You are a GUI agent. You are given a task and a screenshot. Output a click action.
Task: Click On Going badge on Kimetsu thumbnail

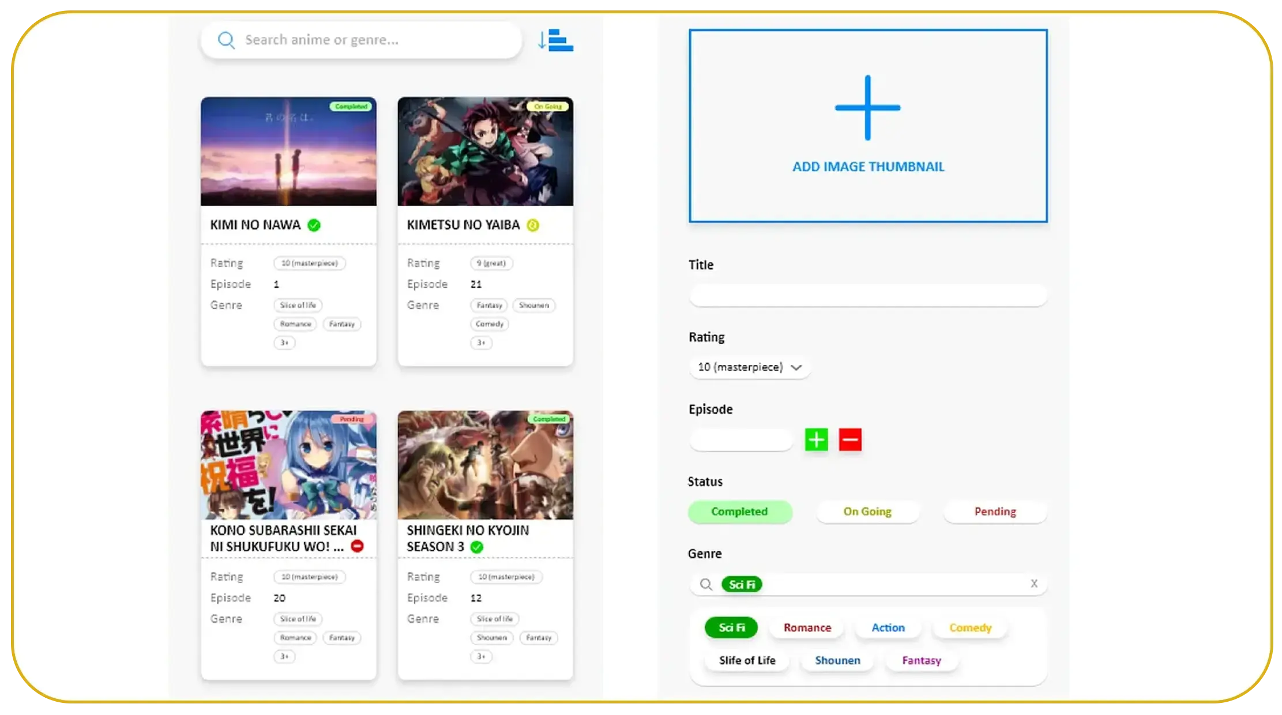tap(547, 107)
